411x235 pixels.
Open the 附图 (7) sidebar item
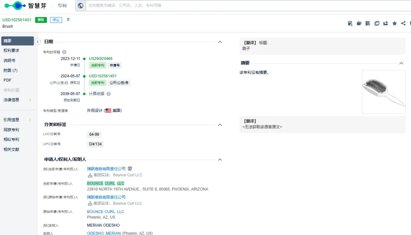tap(11, 70)
